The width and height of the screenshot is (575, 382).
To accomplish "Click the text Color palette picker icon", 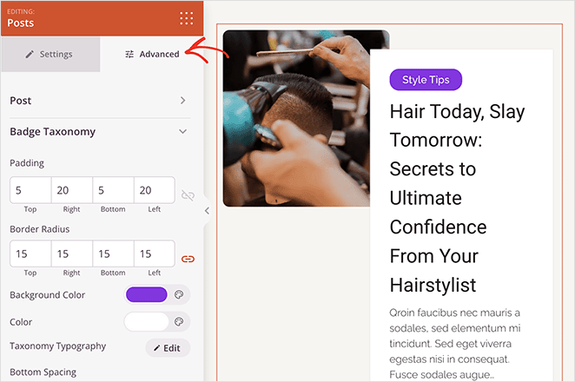I will [180, 322].
